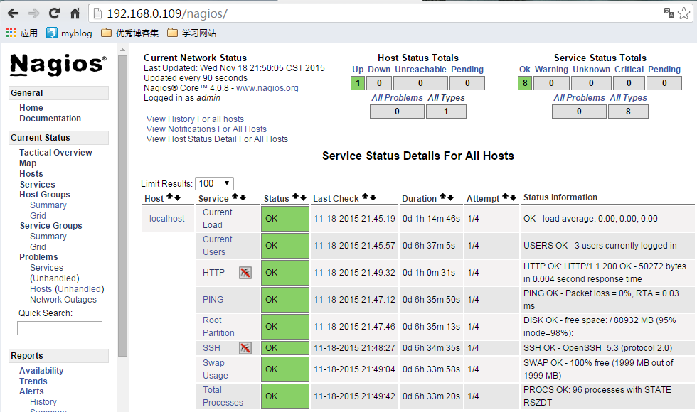The width and height of the screenshot is (697, 412).
Task: Open the Limit Results dropdown
Action: (214, 183)
